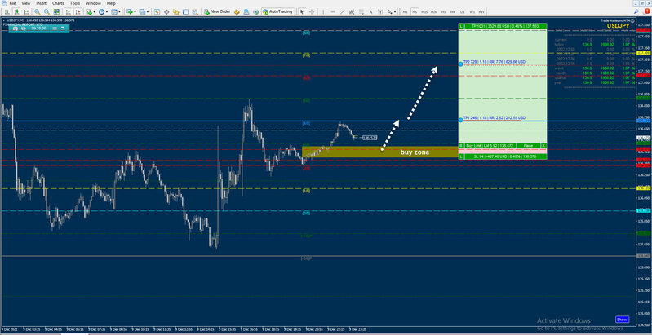This screenshot has width=652, height=335.
Task: Click the zoom out magnifier icon
Action: pyautogui.click(x=47, y=12)
